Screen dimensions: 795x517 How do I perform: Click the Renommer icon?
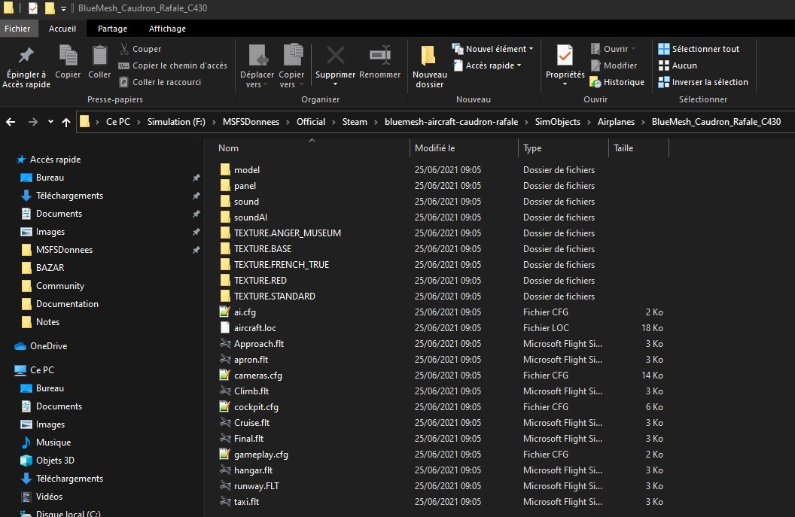[x=379, y=56]
